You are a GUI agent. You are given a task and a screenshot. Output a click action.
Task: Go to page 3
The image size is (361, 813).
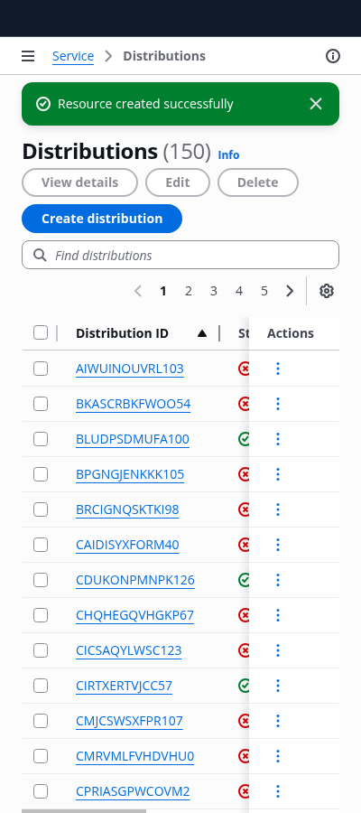213,291
